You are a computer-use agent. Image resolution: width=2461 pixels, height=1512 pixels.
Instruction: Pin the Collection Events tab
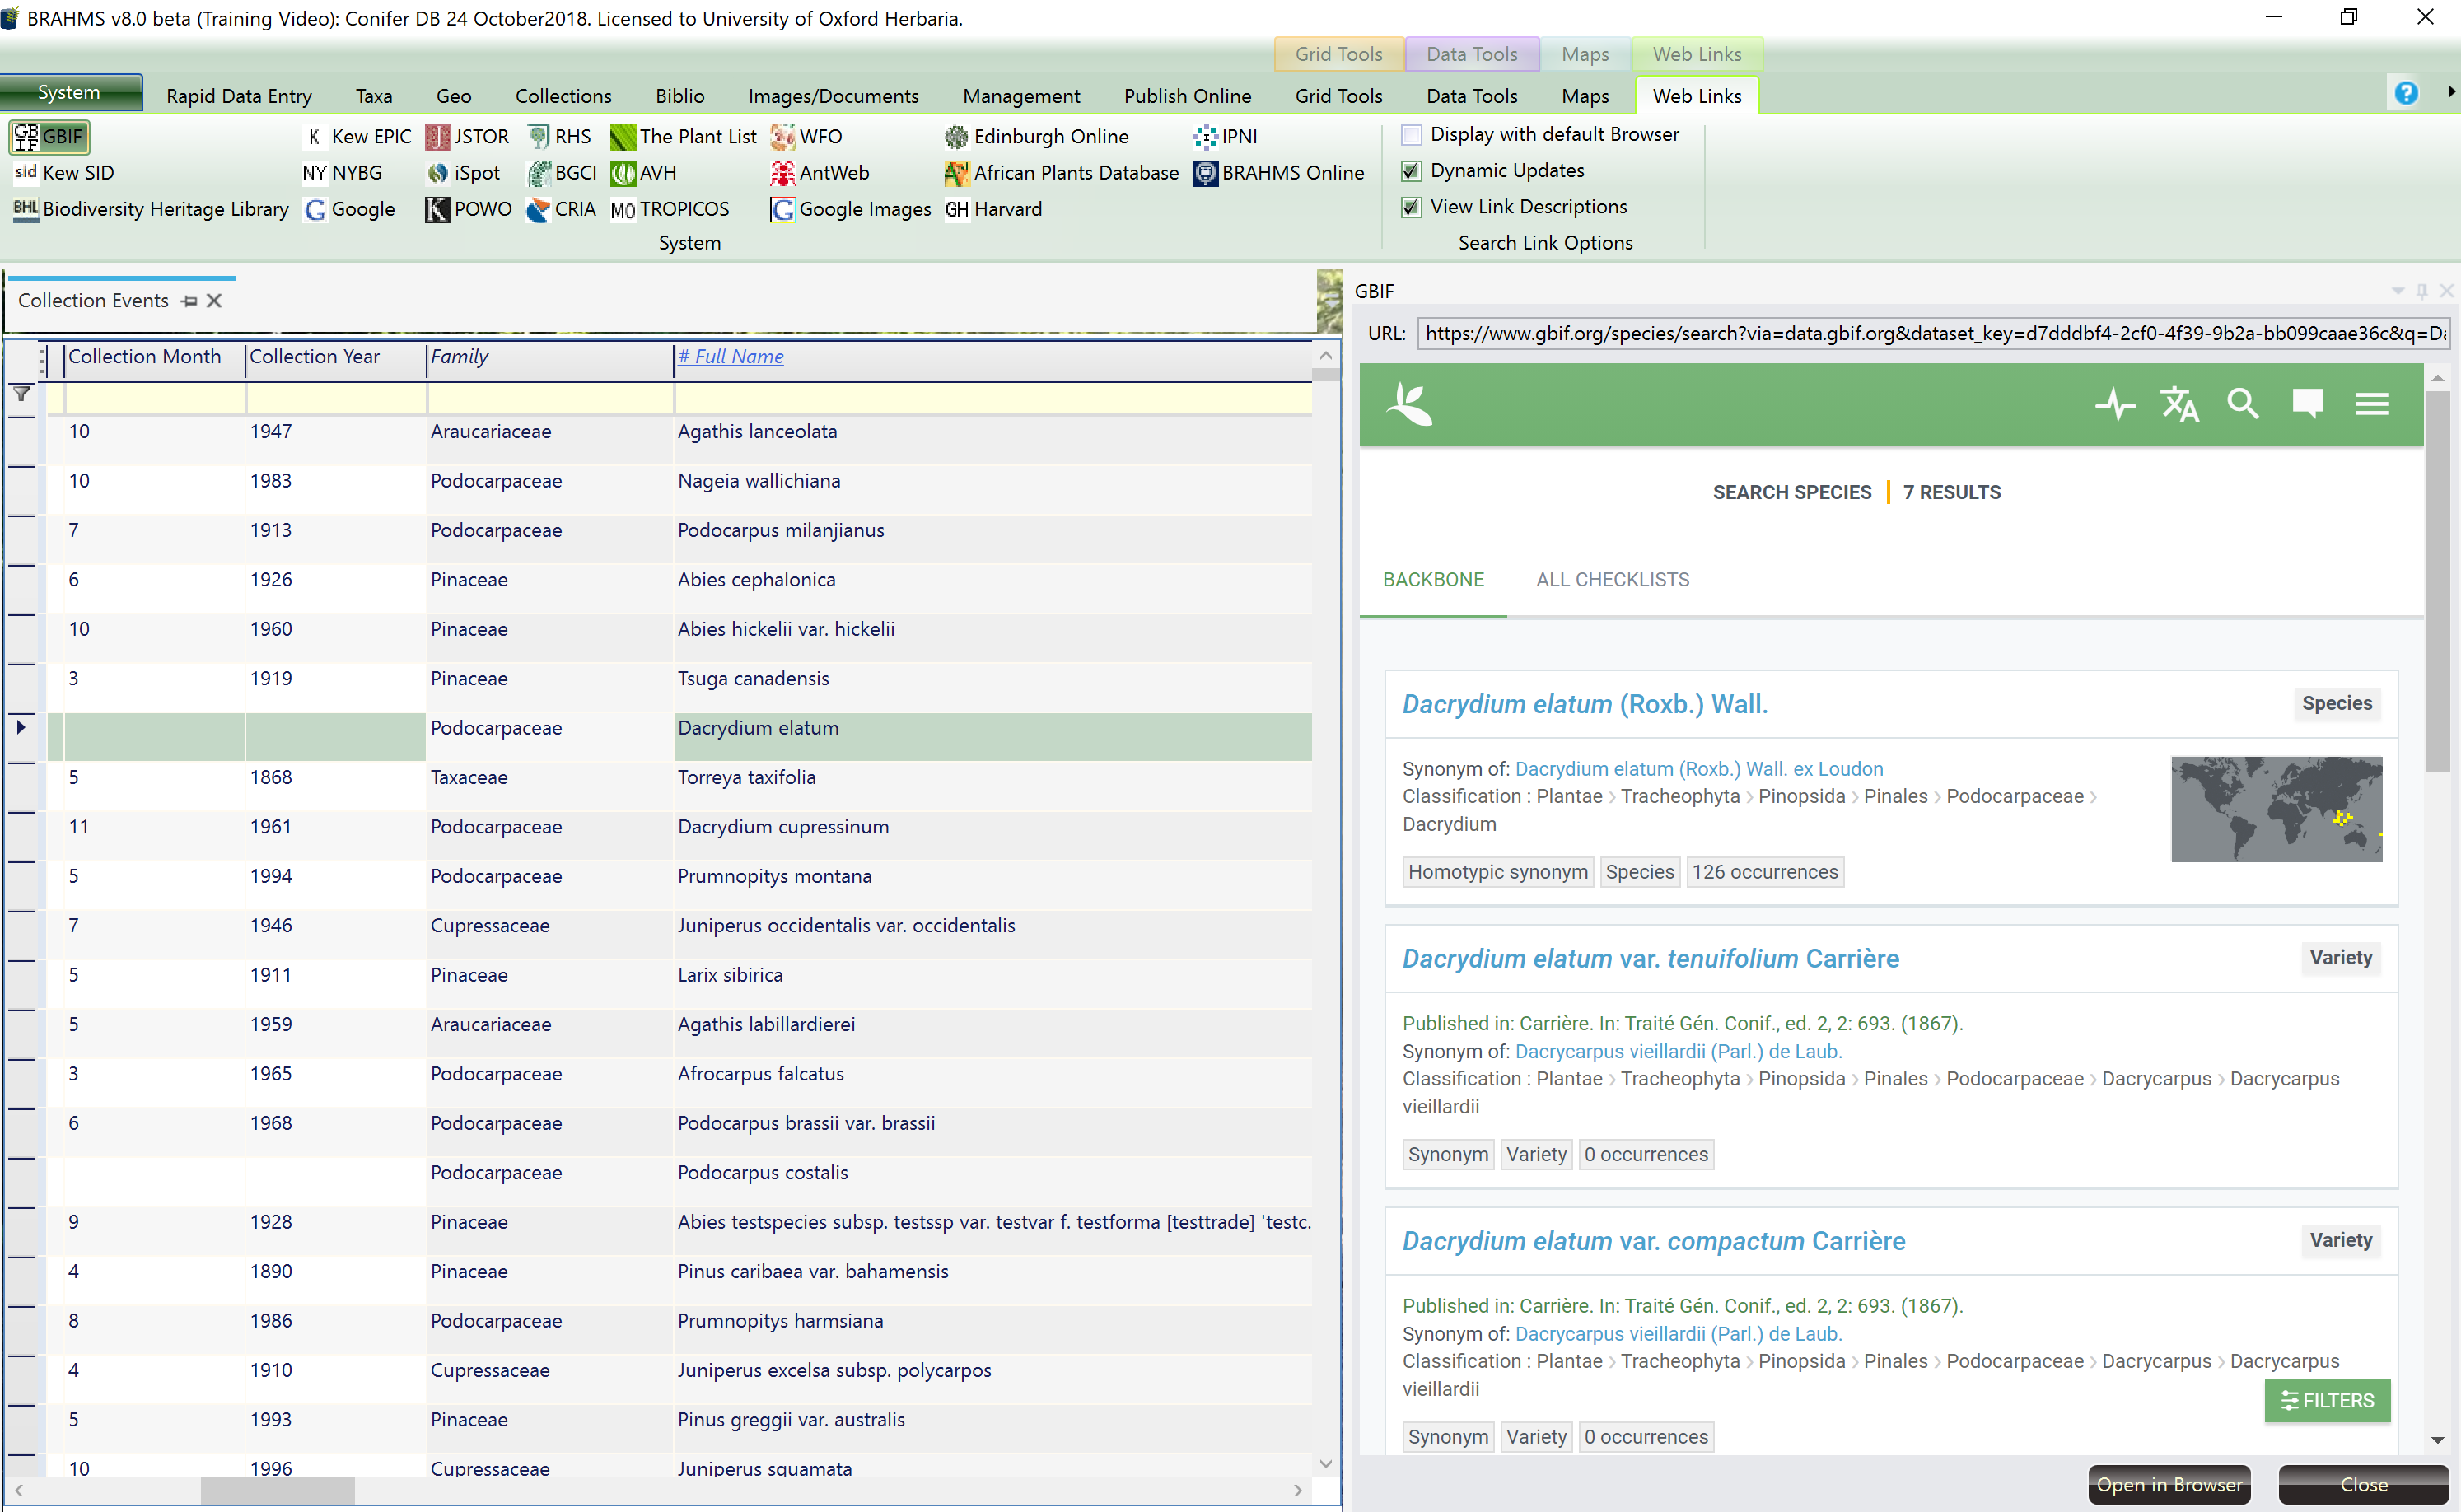pyautogui.click(x=189, y=301)
